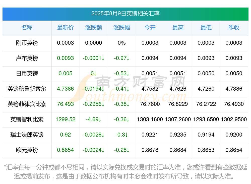251x184 pixels.
Task: Click 欧元英镑 change amount -0.0024↓
Action: click(x=94, y=150)
